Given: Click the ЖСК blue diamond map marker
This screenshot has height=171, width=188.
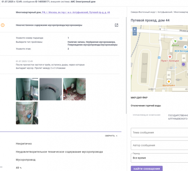Looking at the screenshot, I should [x=185, y=47].
